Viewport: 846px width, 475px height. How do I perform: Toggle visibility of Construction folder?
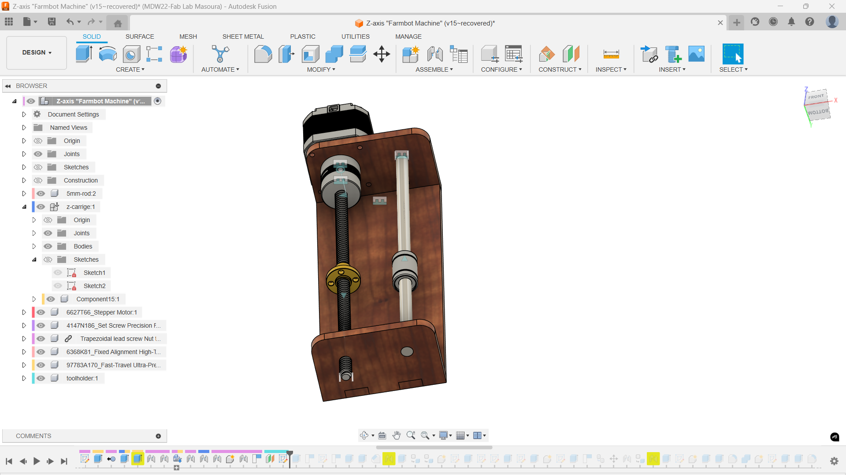pos(38,180)
